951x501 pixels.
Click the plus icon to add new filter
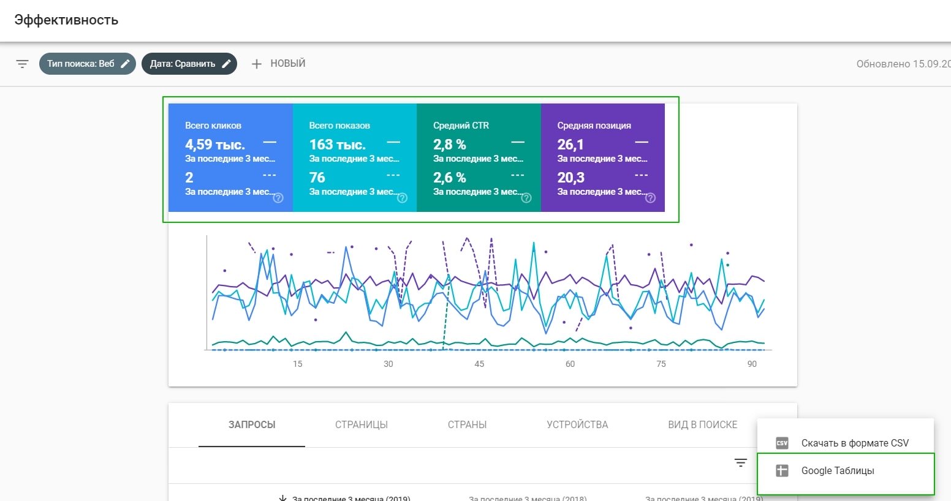click(x=257, y=64)
